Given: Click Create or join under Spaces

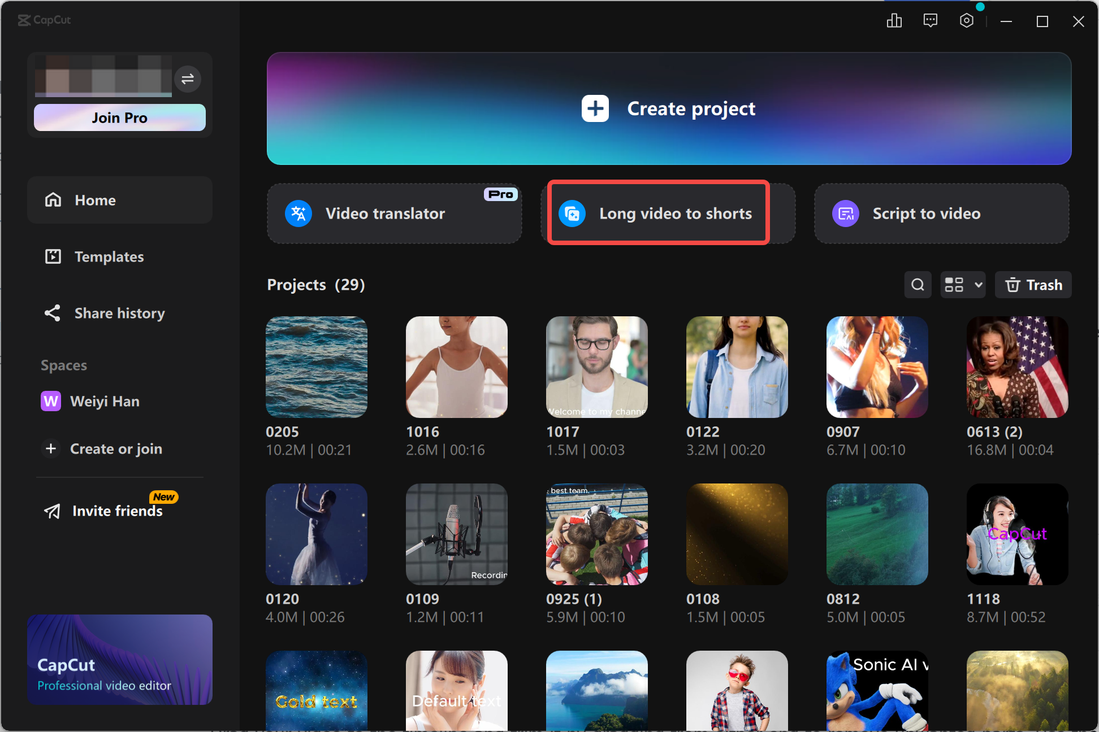Looking at the screenshot, I should [116, 448].
